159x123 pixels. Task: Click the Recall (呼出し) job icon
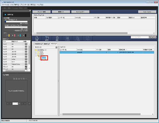point(47,39)
